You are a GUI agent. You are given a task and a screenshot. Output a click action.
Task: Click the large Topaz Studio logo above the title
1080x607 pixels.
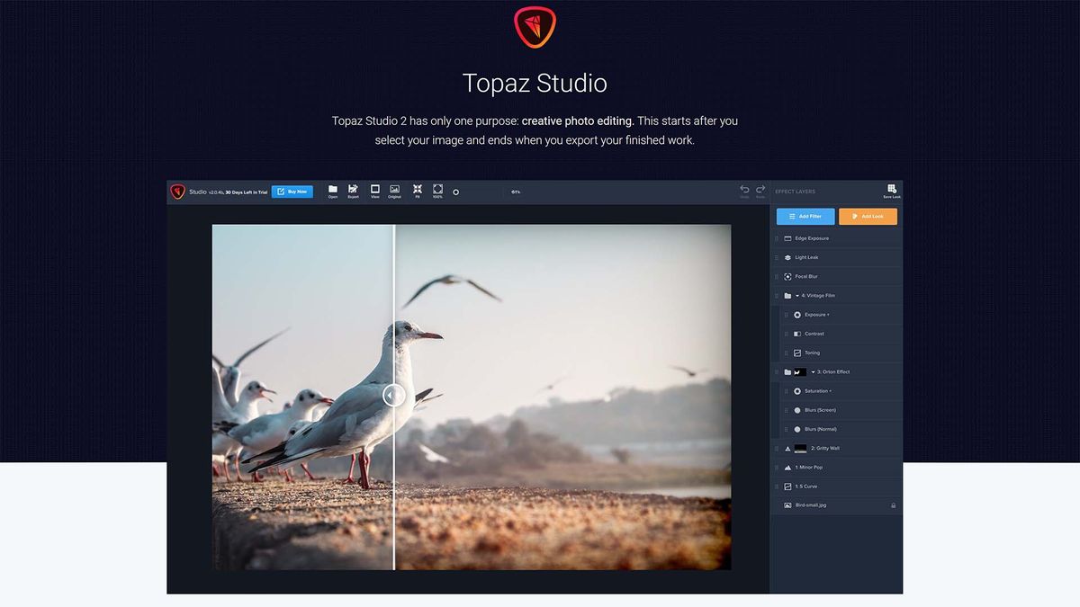coord(535,27)
